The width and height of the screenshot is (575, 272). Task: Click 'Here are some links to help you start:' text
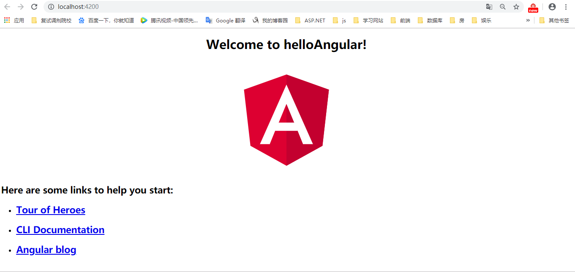[x=87, y=190]
